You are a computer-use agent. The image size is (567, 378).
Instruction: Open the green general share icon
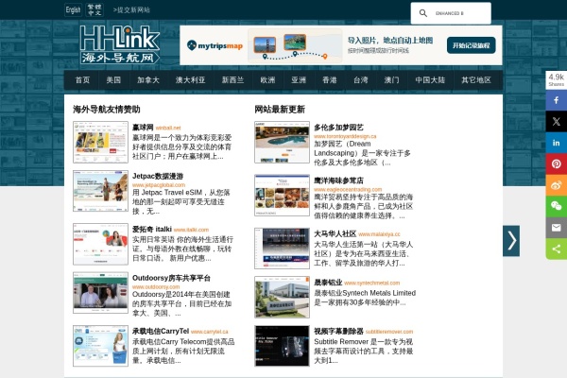[x=557, y=249]
